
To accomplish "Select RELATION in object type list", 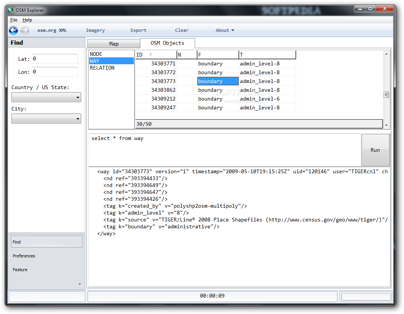I will pyautogui.click(x=111, y=68).
